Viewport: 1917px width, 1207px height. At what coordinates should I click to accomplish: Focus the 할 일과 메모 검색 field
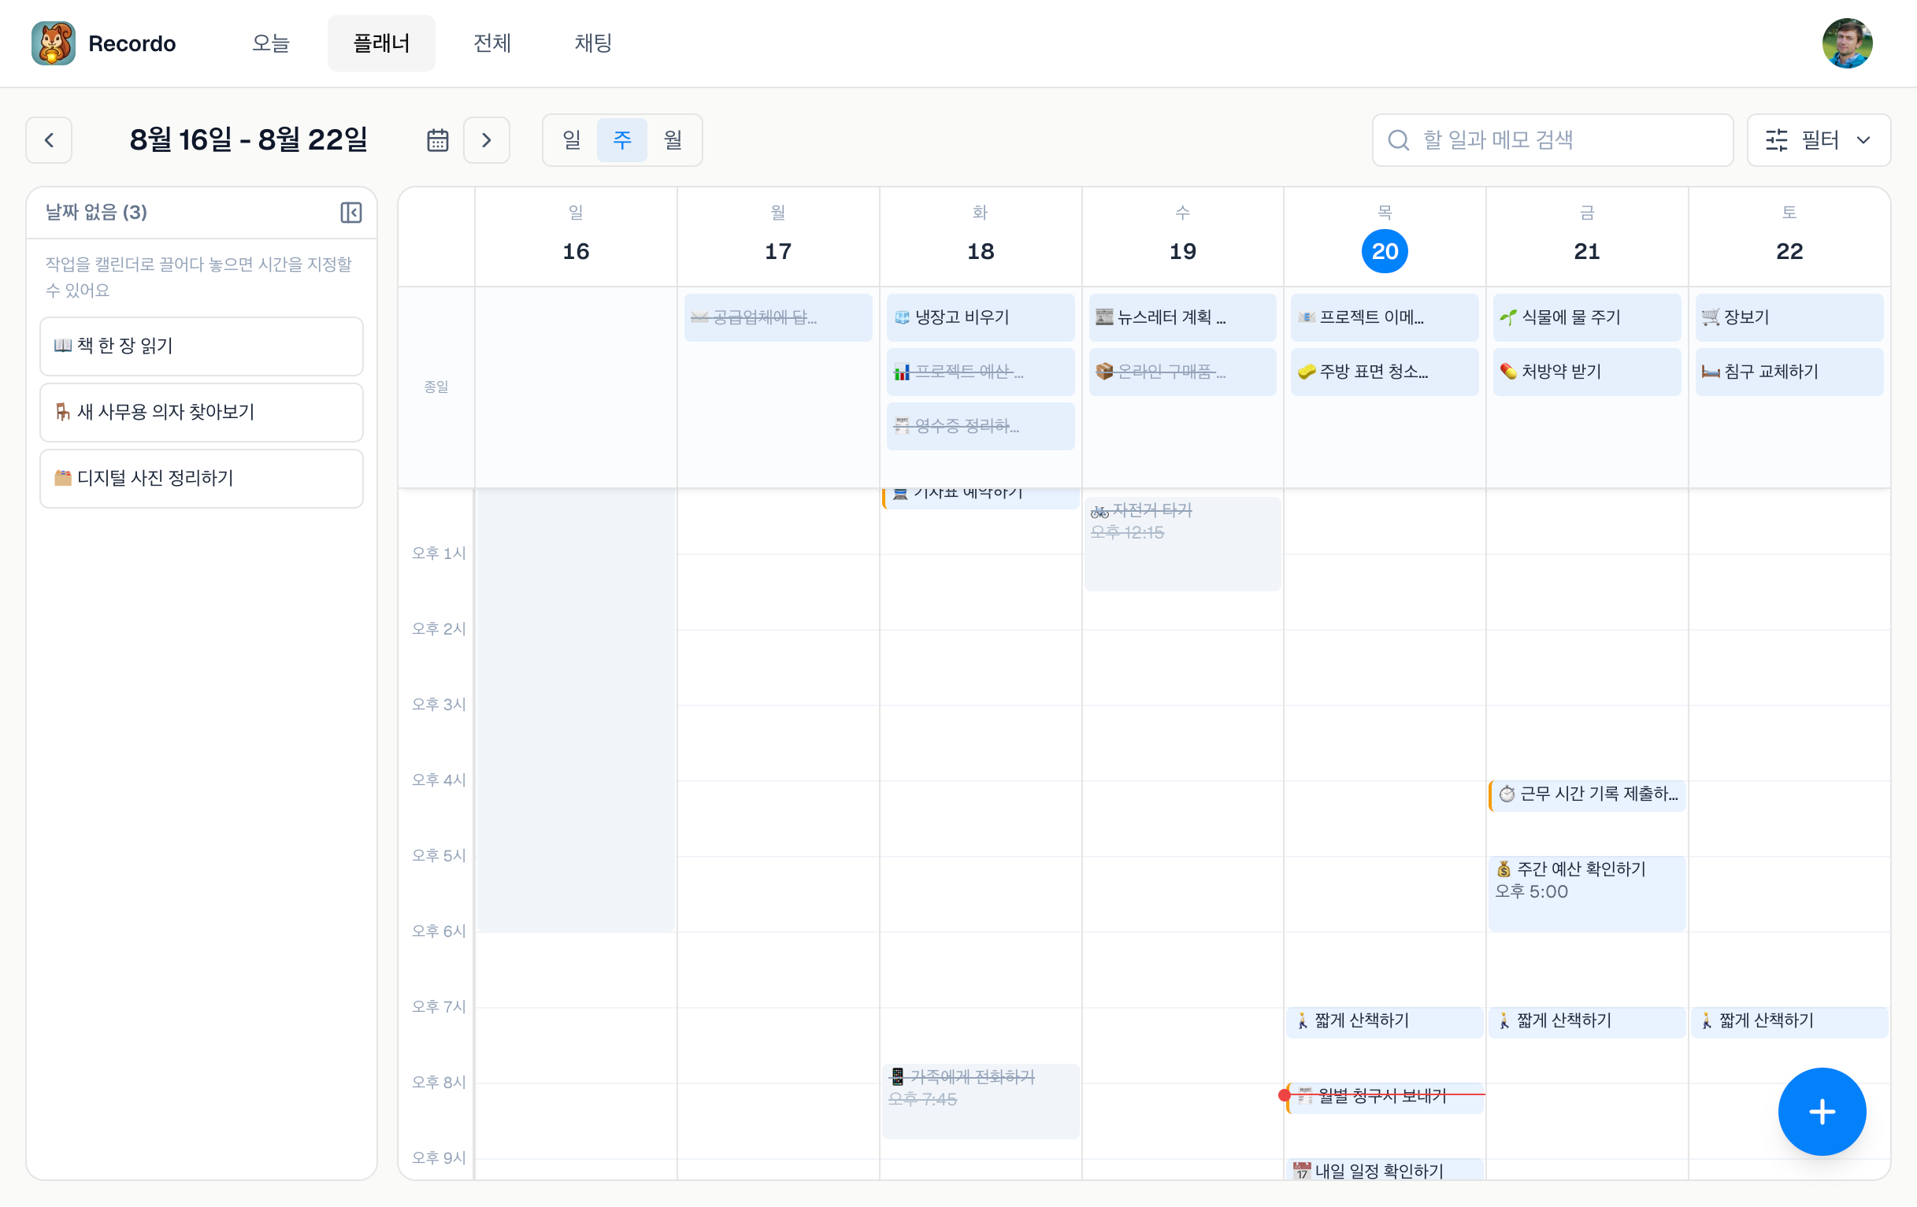pos(1552,140)
